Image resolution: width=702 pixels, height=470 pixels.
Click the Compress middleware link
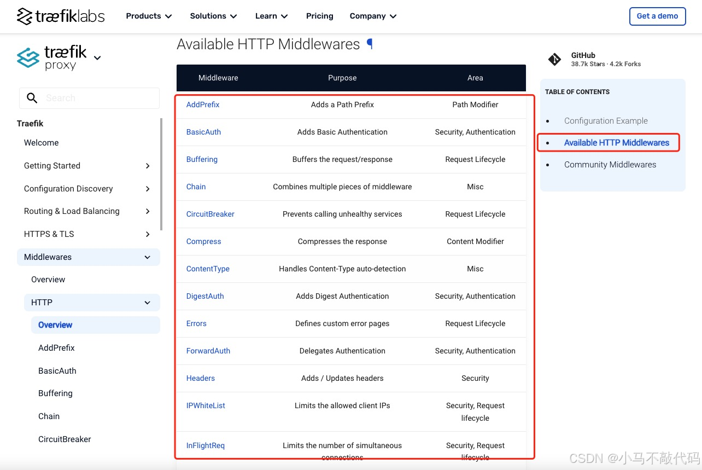pyautogui.click(x=203, y=241)
